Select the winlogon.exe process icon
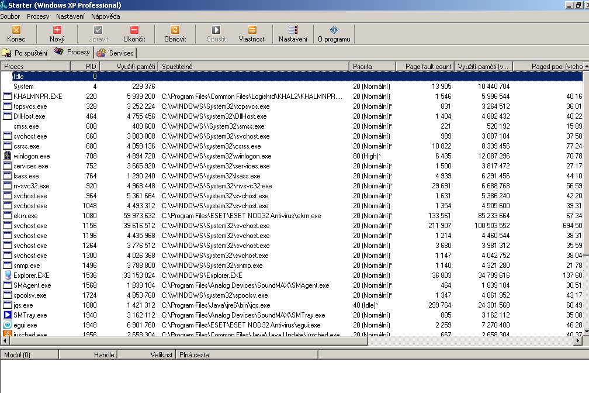Screen dimensions: 589x393 click(x=8, y=156)
